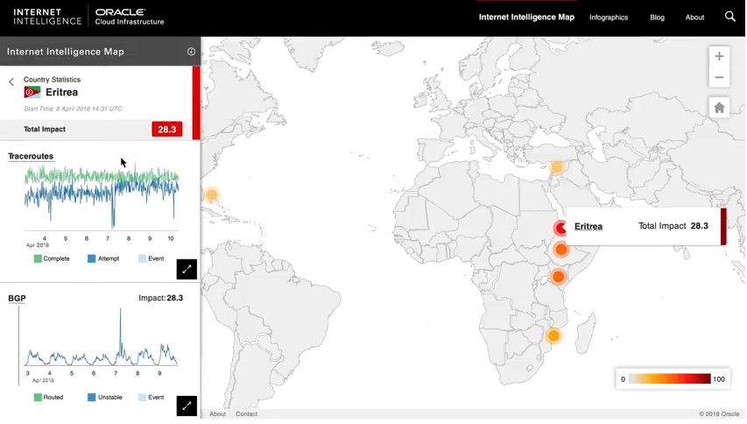Viewport: 747px width, 424px height.
Task: Select the Eritrea country name heading
Action: click(x=61, y=92)
